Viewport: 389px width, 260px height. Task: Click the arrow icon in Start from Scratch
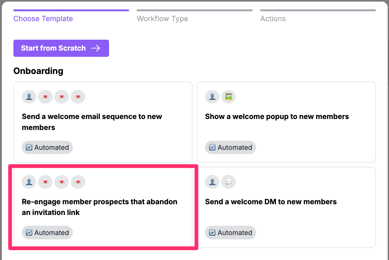click(96, 48)
